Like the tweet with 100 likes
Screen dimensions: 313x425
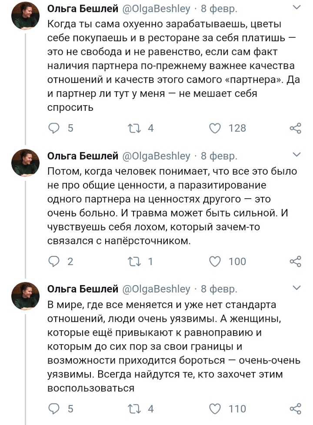[215, 261]
